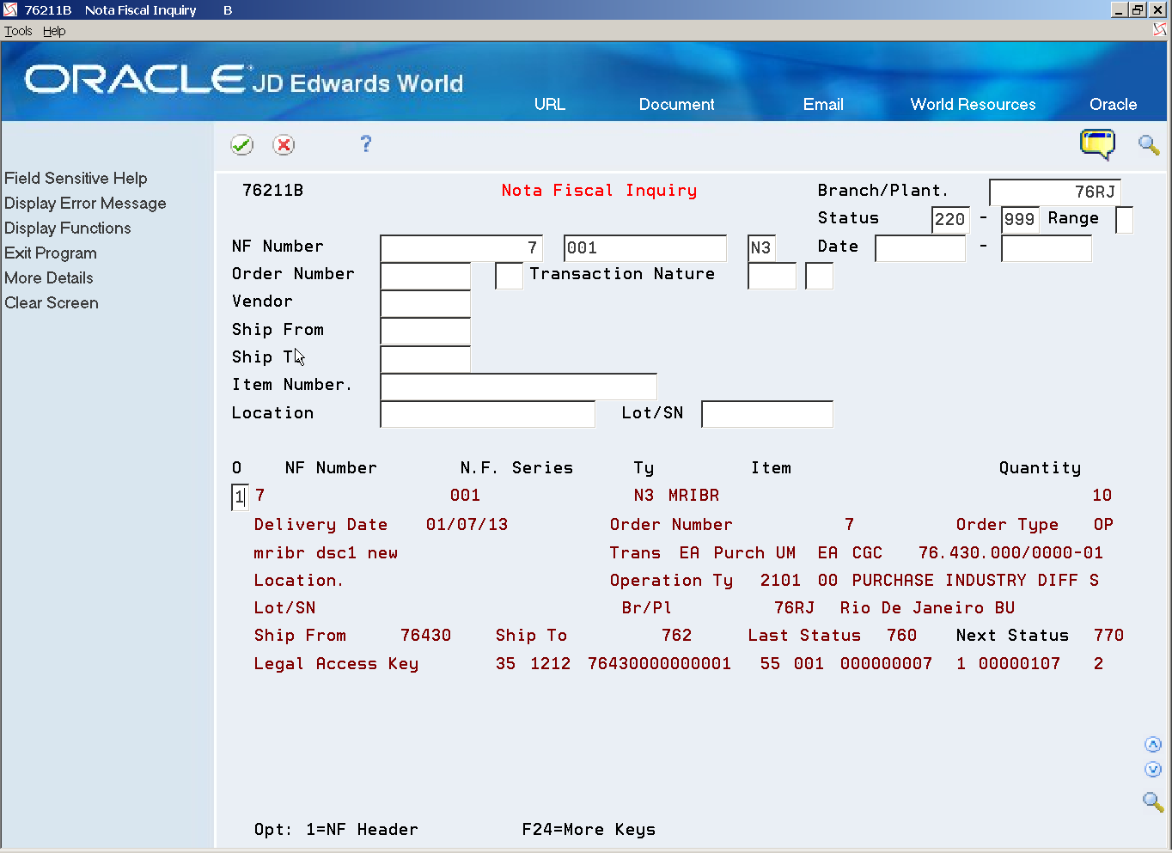Image resolution: width=1172 pixels, height=853 pixels.
Task: Select Display Error Message
Action: pos(85,203)
